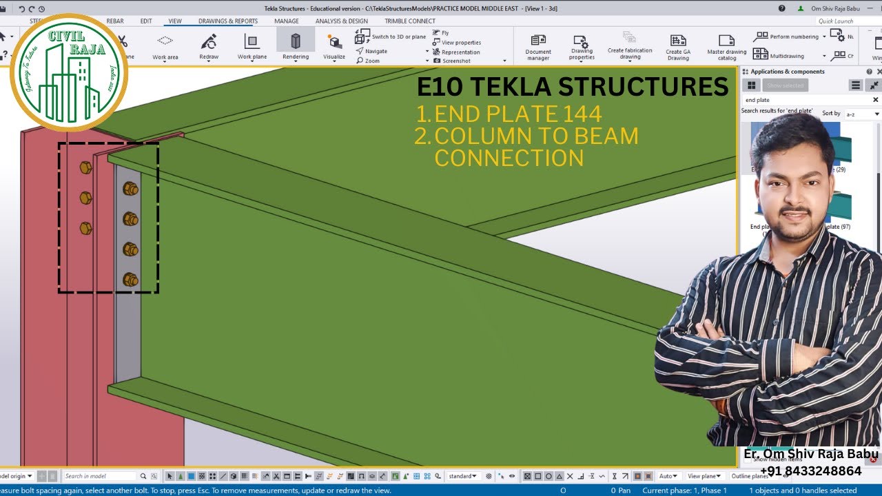882x496 pixels.
Task: Open the model origin dropdown
Action: pyautogui.click(x=17, y=476)
